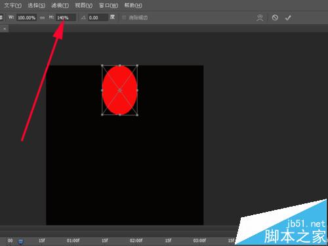Viewport: 328px width, 246px height.
Task: Click the 01:00f mark on the timeline ruler
Action: tap(73, 241)
